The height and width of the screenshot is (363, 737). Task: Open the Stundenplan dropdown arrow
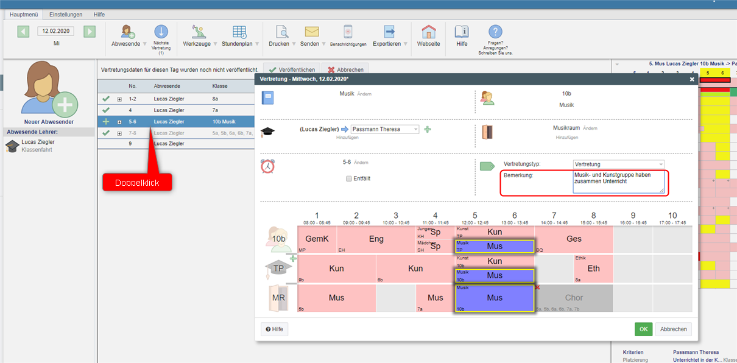point(257,44)
